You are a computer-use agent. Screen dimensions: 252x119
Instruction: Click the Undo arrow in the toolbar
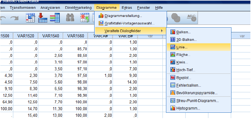click(x=3, y=18)
